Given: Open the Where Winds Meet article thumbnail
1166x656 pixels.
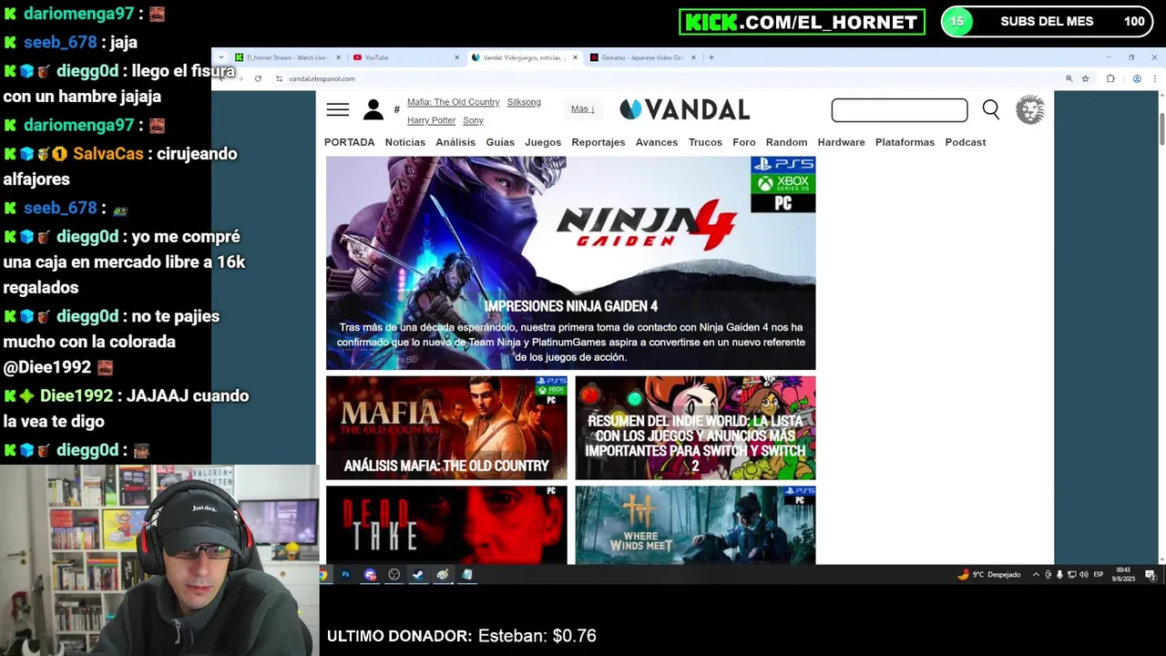Looking at the screenshot, I should 695,525.
